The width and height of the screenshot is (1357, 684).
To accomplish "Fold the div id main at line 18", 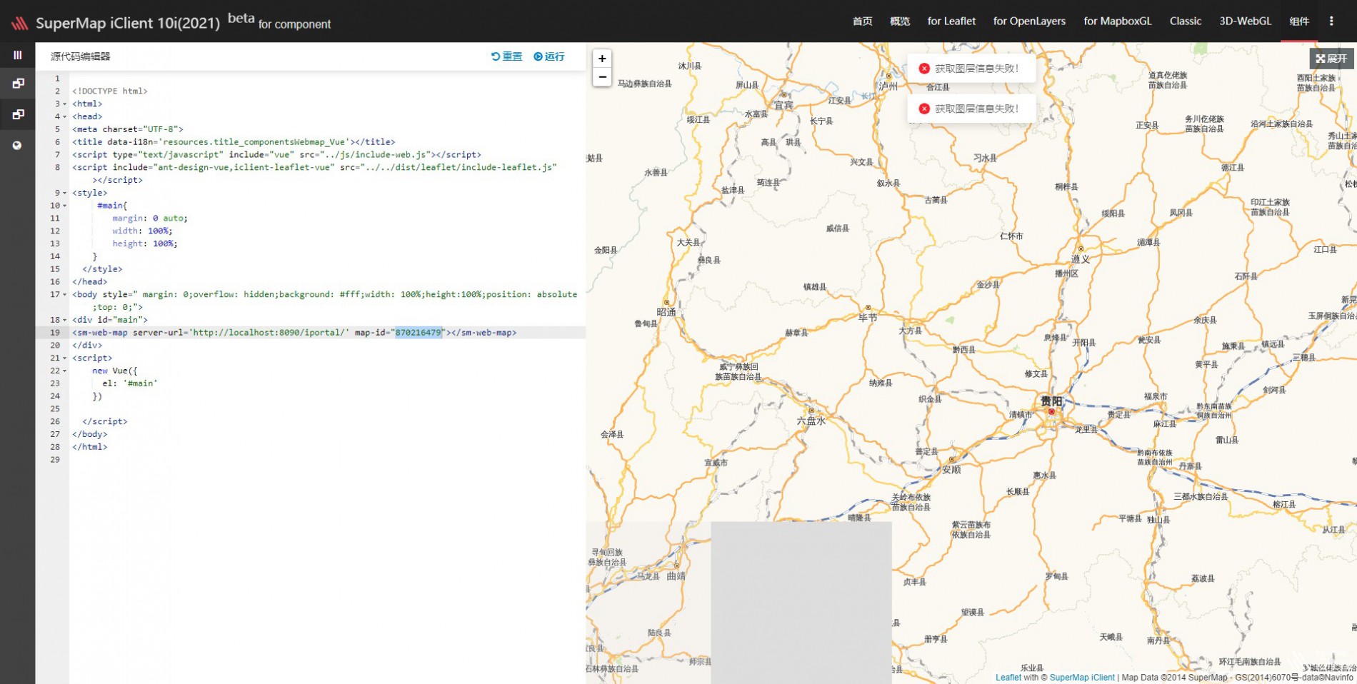I will tap(65, 321).
